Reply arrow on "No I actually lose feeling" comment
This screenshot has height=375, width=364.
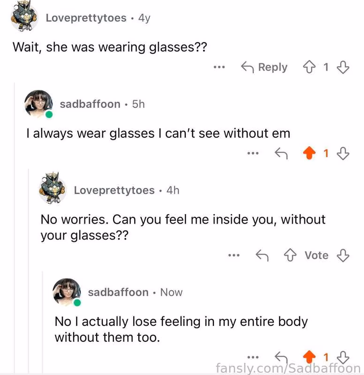[281, 358]
